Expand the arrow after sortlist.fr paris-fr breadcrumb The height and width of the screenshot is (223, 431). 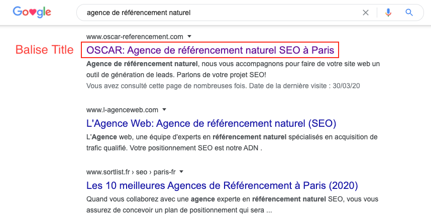pyautogui.click(x=181, y=172)
